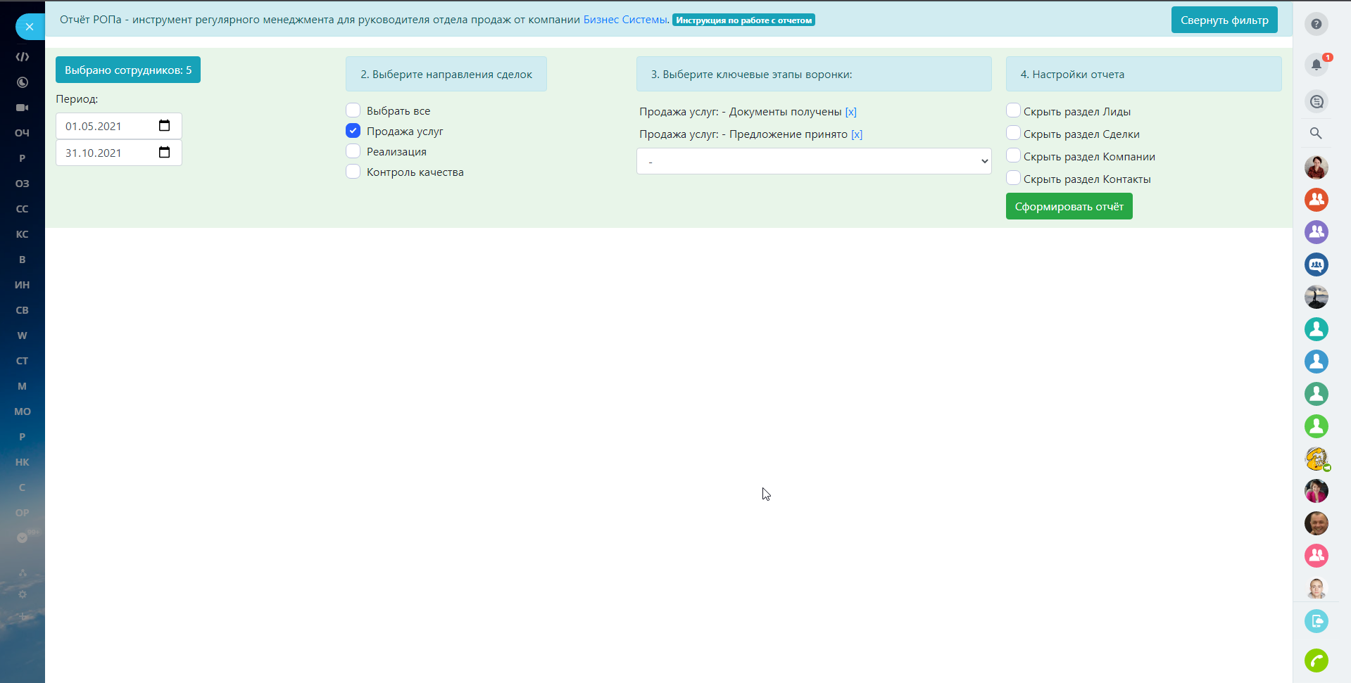
Task: Open the video camera icon in left sidebar
Action: click(23, 108)
